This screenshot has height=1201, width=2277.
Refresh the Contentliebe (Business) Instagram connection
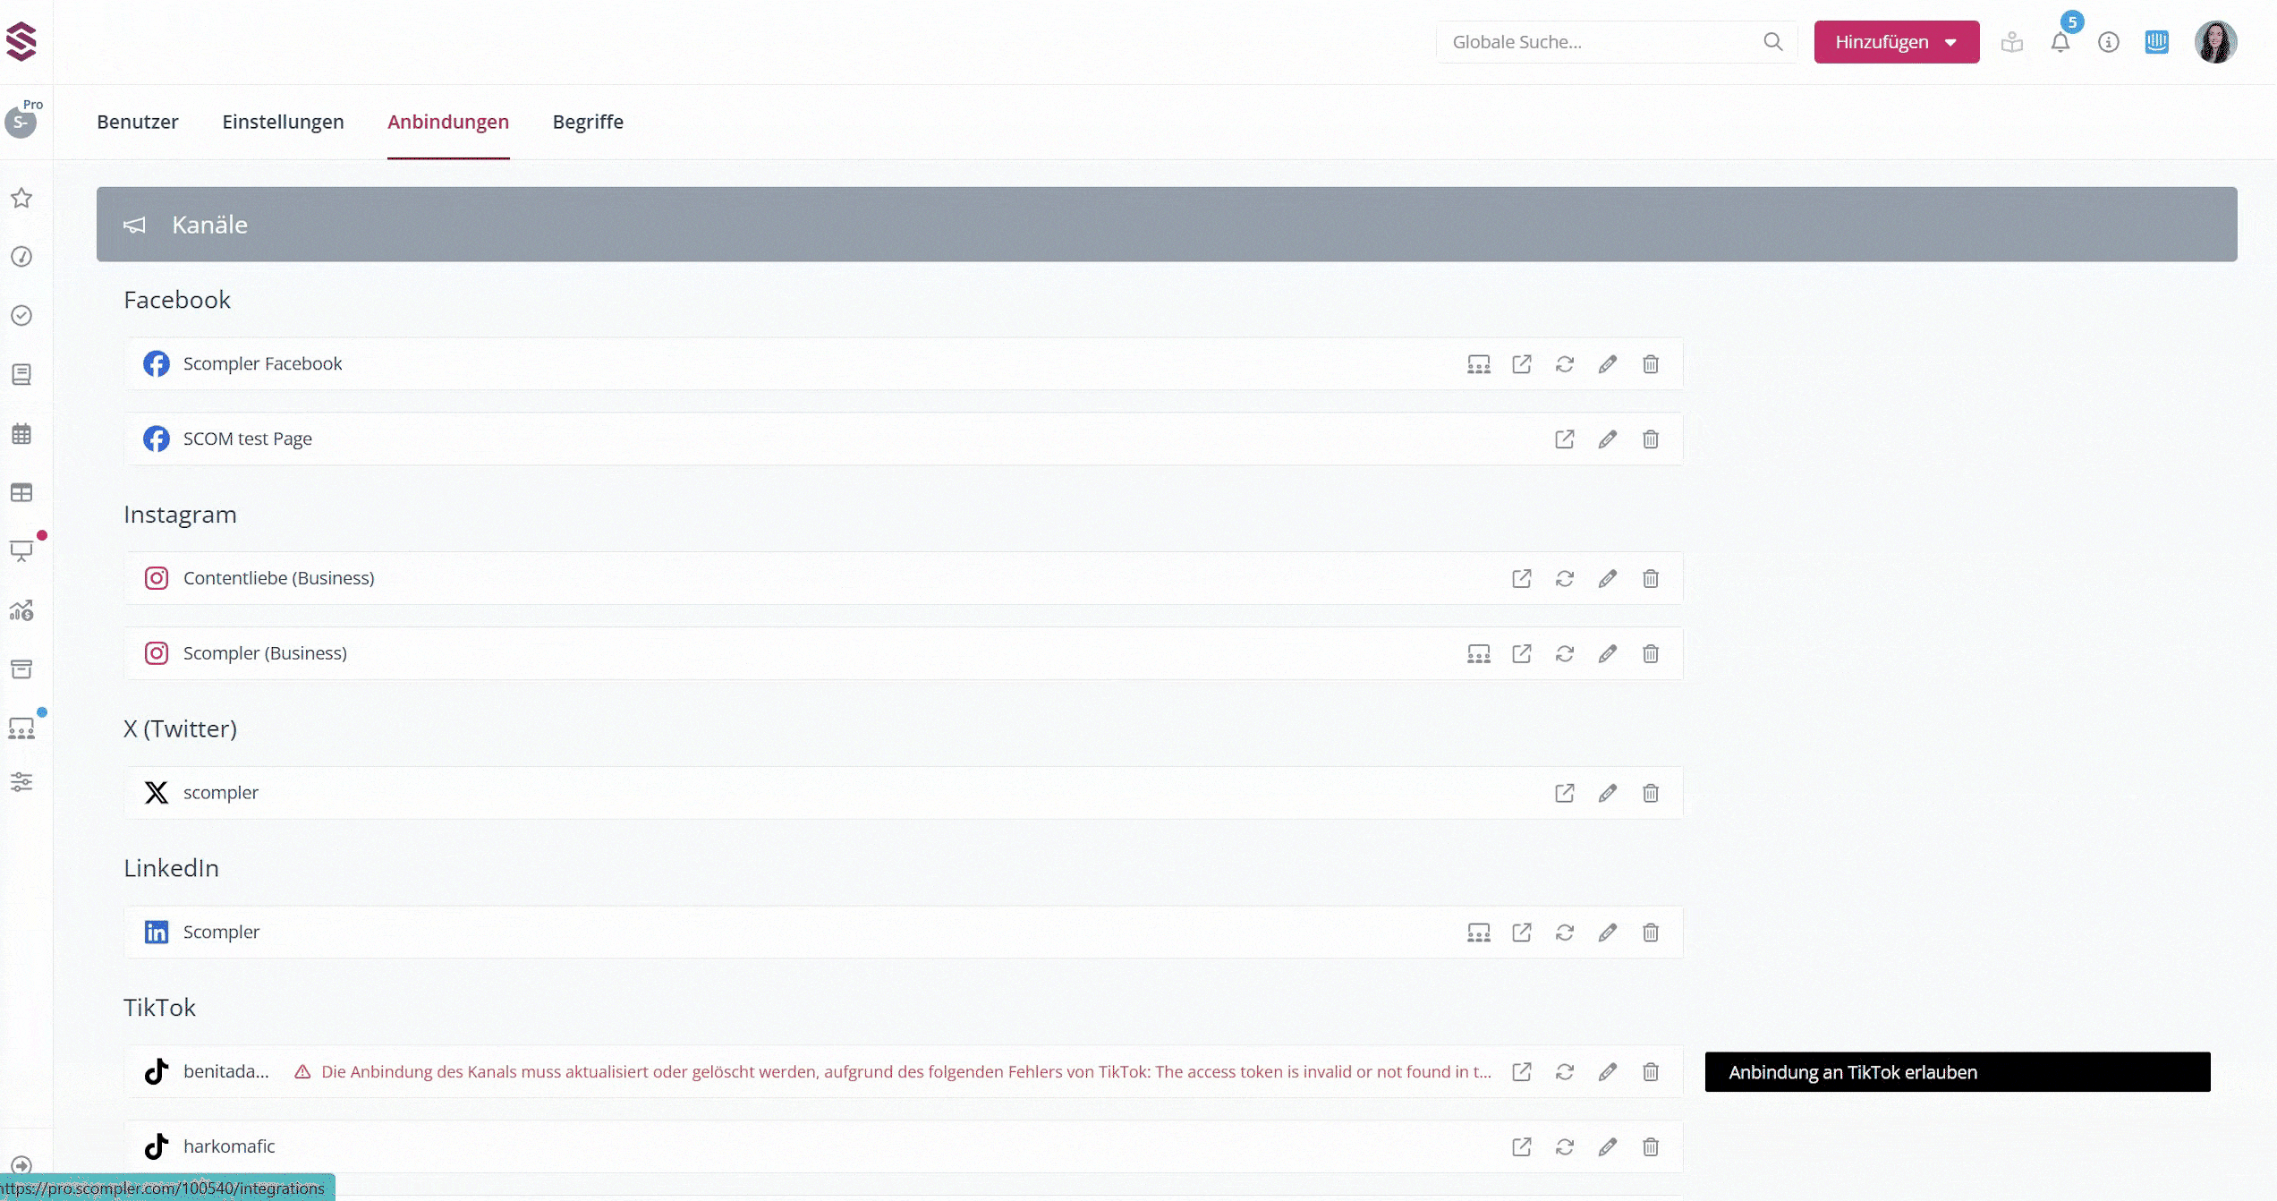click(1565, 579)
